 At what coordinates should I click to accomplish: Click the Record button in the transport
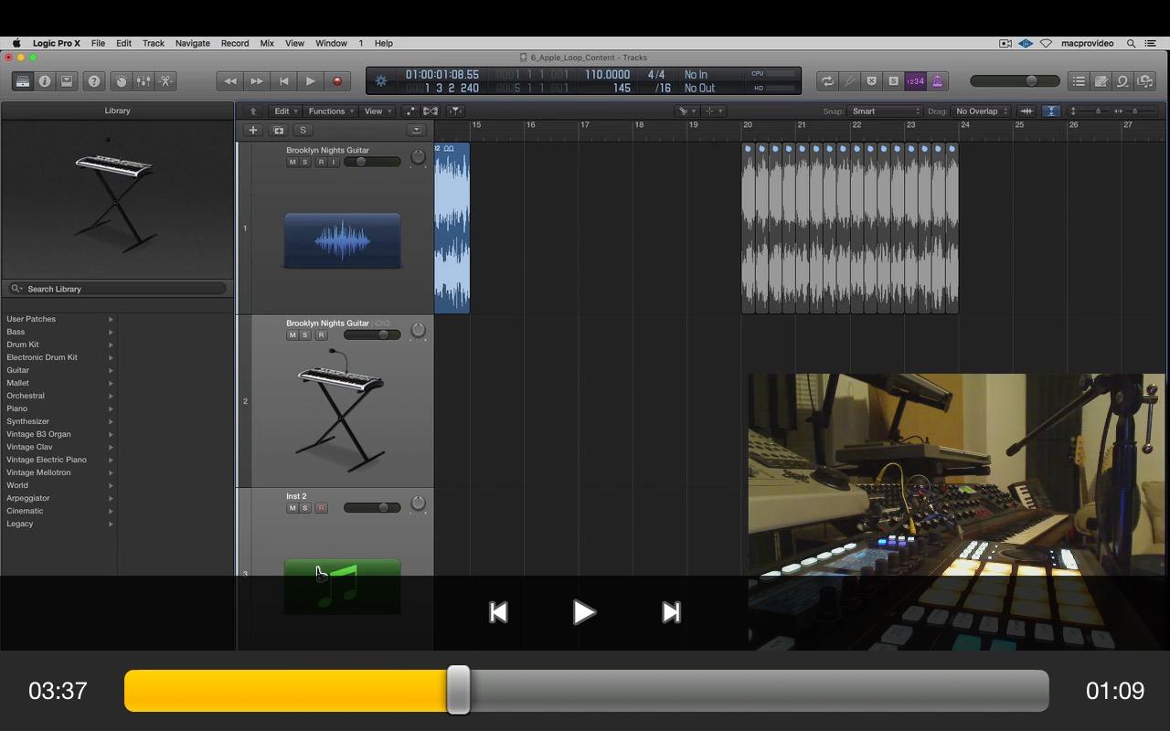(337, 81)
